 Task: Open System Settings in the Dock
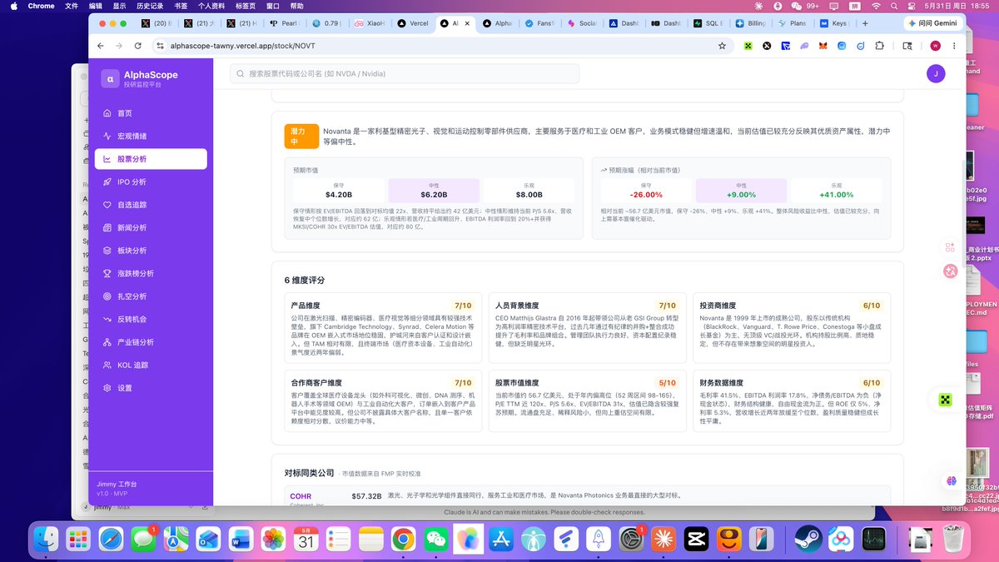[631, 540]
